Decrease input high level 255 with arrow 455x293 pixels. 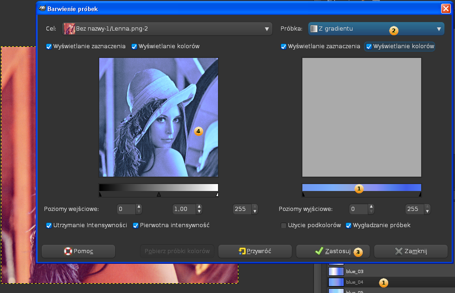(255, 212)
